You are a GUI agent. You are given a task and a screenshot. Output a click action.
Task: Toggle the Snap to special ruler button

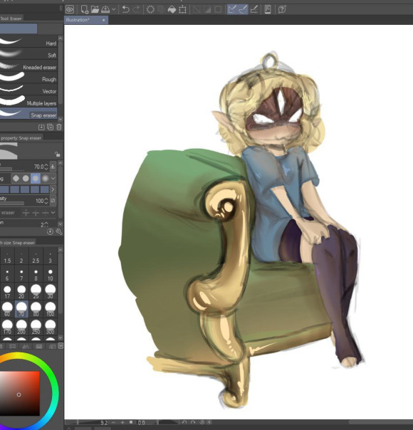coord(243,9)
